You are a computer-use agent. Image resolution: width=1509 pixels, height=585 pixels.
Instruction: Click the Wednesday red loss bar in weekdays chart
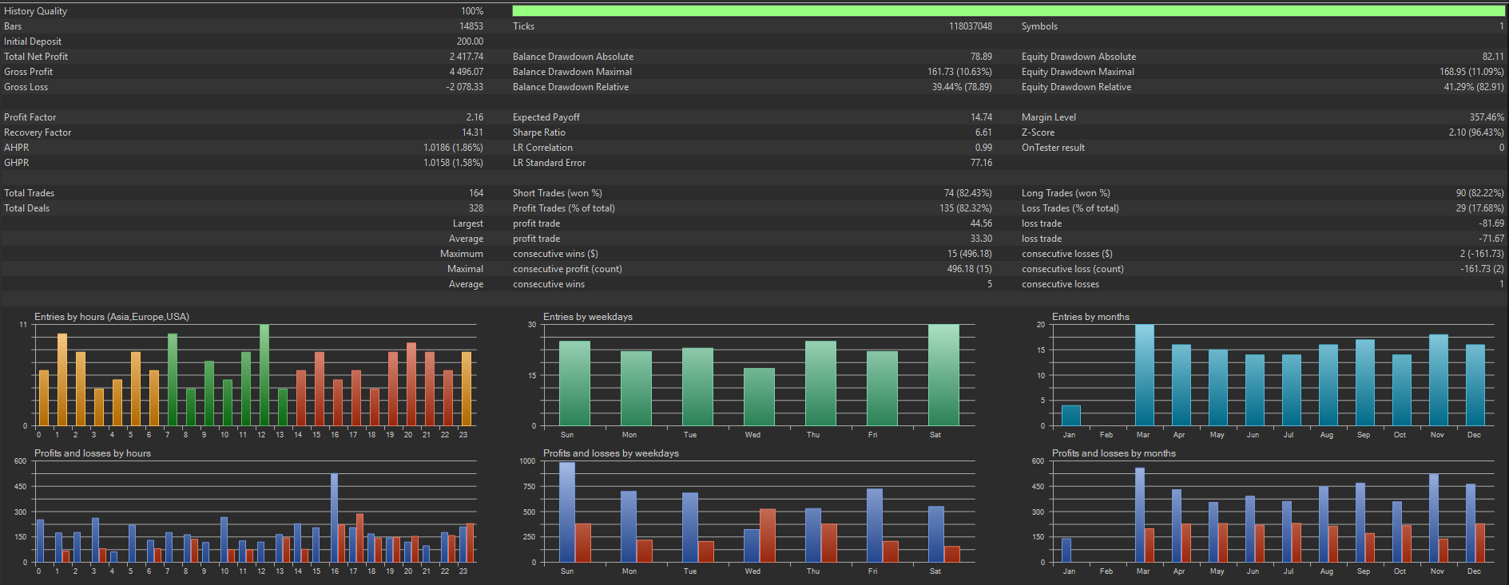(x=768, y=536)
